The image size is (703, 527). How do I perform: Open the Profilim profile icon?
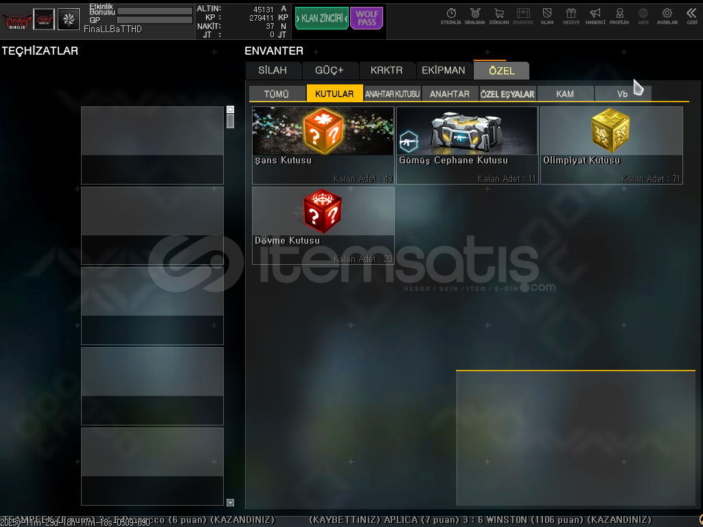point(619,15)
